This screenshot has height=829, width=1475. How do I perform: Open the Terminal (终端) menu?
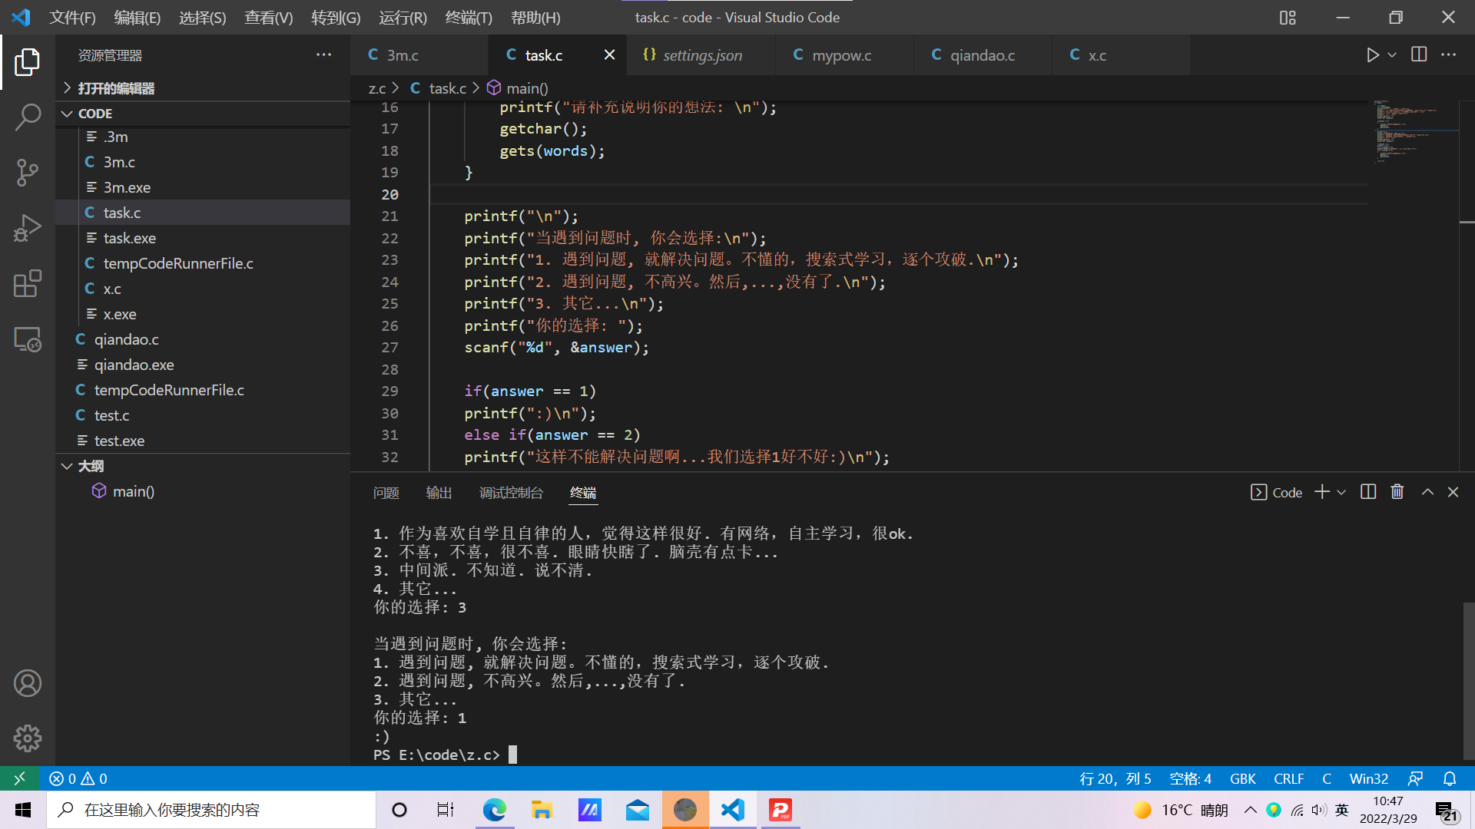click(469, 17)
